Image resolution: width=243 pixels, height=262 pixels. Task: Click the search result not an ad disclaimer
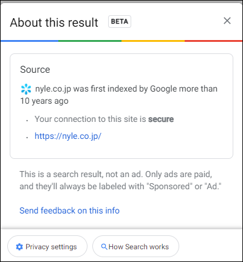(120, 180)
